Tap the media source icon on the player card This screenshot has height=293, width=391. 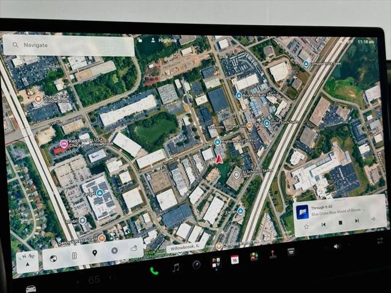373,219
